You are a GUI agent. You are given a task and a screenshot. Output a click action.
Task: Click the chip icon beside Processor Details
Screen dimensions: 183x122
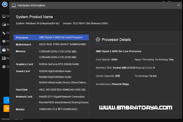pyautogui.click(x=98, y=40)
